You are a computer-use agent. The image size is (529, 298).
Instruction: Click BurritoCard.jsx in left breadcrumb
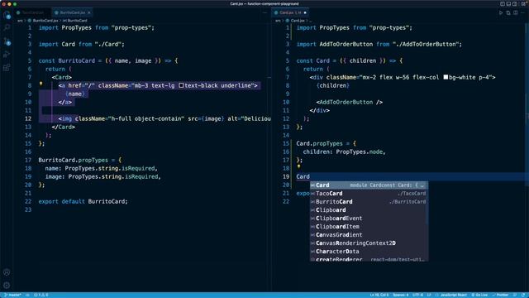click(45, 21)
